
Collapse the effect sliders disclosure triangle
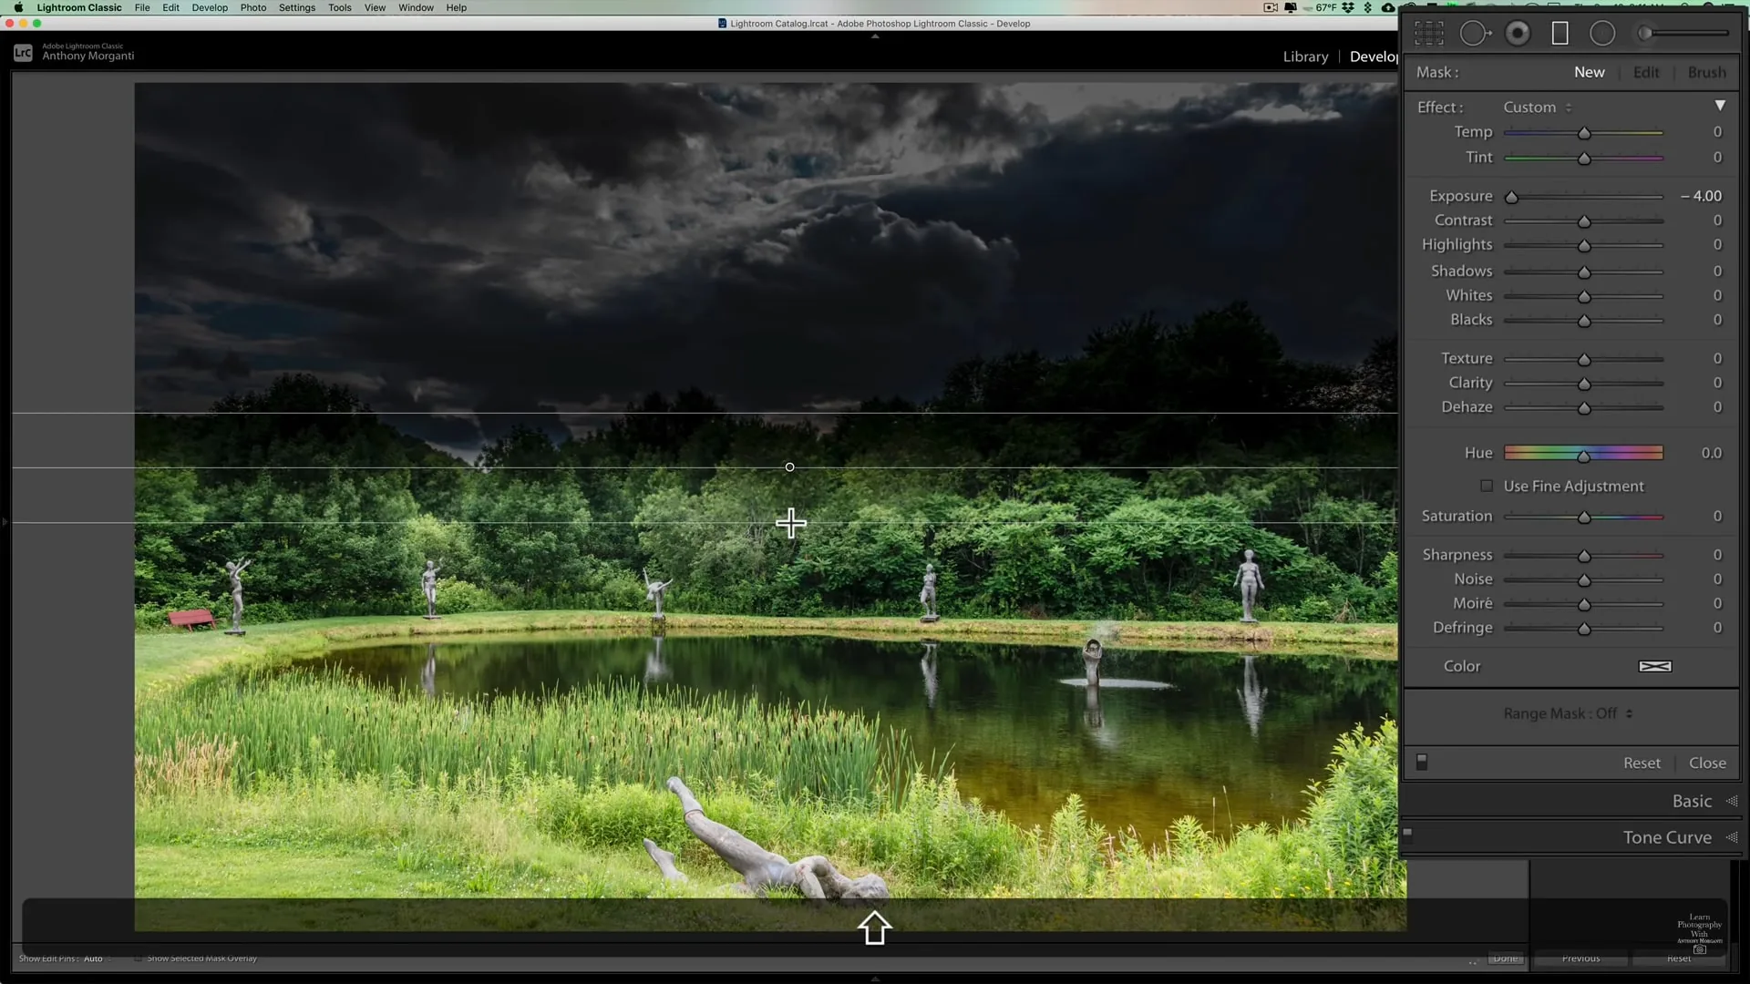coord(1720,106)
